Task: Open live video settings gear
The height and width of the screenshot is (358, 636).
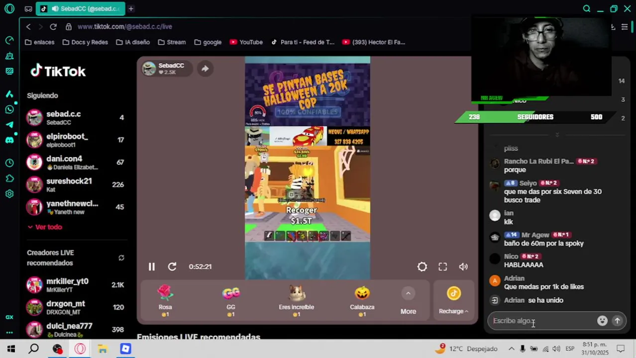Action: pos(422,267)
